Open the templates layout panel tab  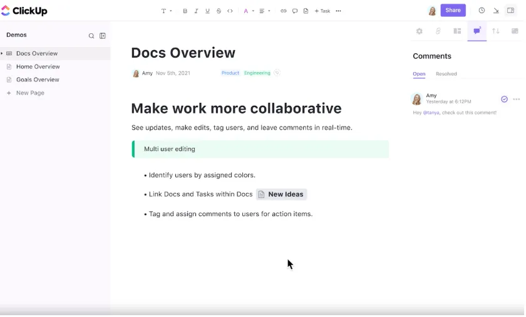pyautogui.click(x=457, y=31)
